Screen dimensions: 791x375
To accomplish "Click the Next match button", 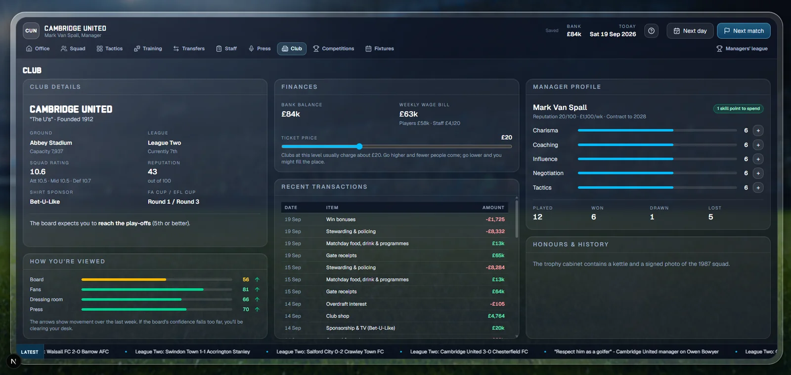I will point(744,31).
